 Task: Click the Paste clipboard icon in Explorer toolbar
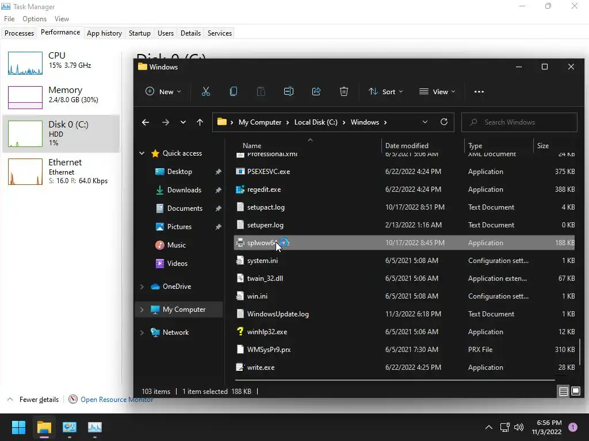(261, 91)
